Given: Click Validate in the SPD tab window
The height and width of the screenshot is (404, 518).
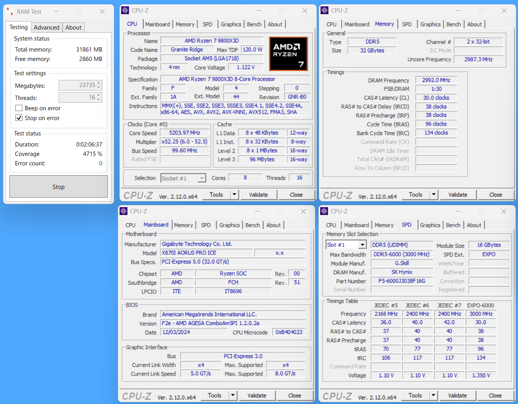Looking at the screenshot, I should click(457, 395).
